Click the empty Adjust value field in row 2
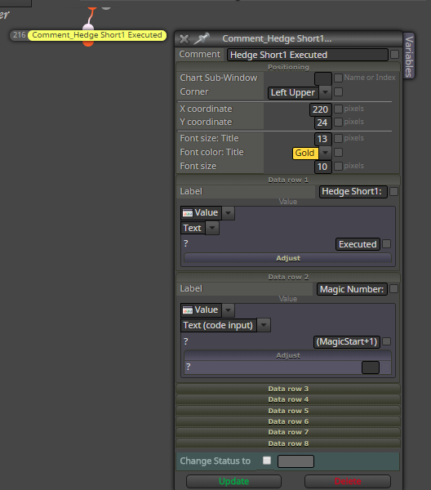 (371, 367)
